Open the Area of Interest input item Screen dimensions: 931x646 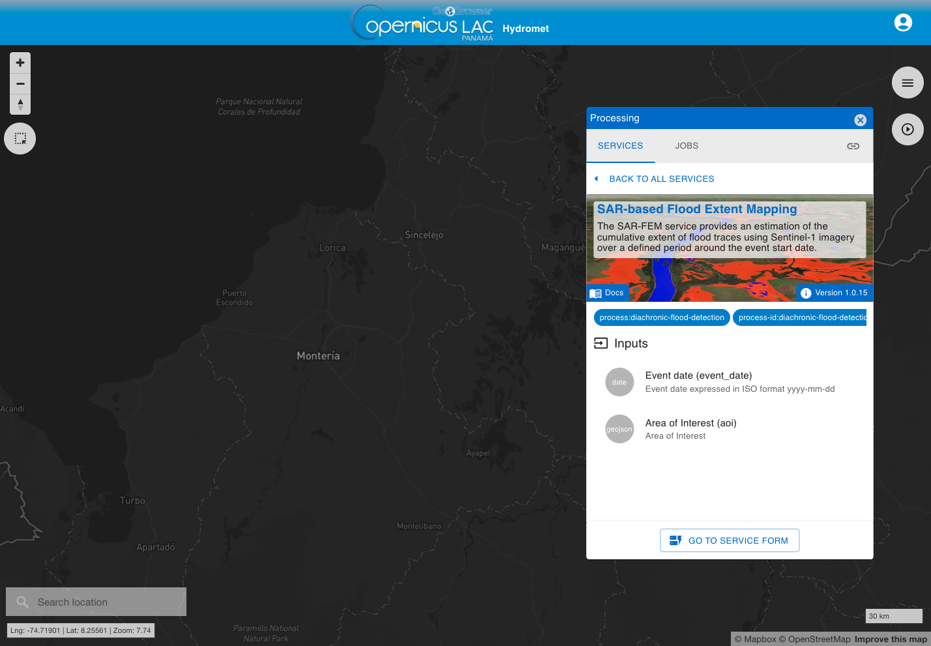730,429
